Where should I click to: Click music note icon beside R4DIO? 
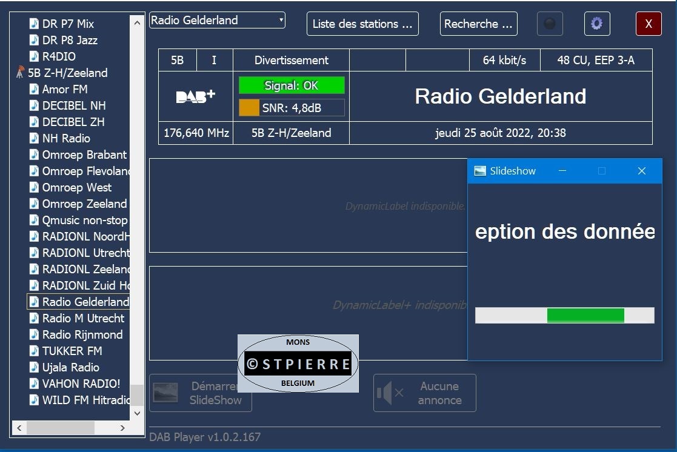click(34, 56)
